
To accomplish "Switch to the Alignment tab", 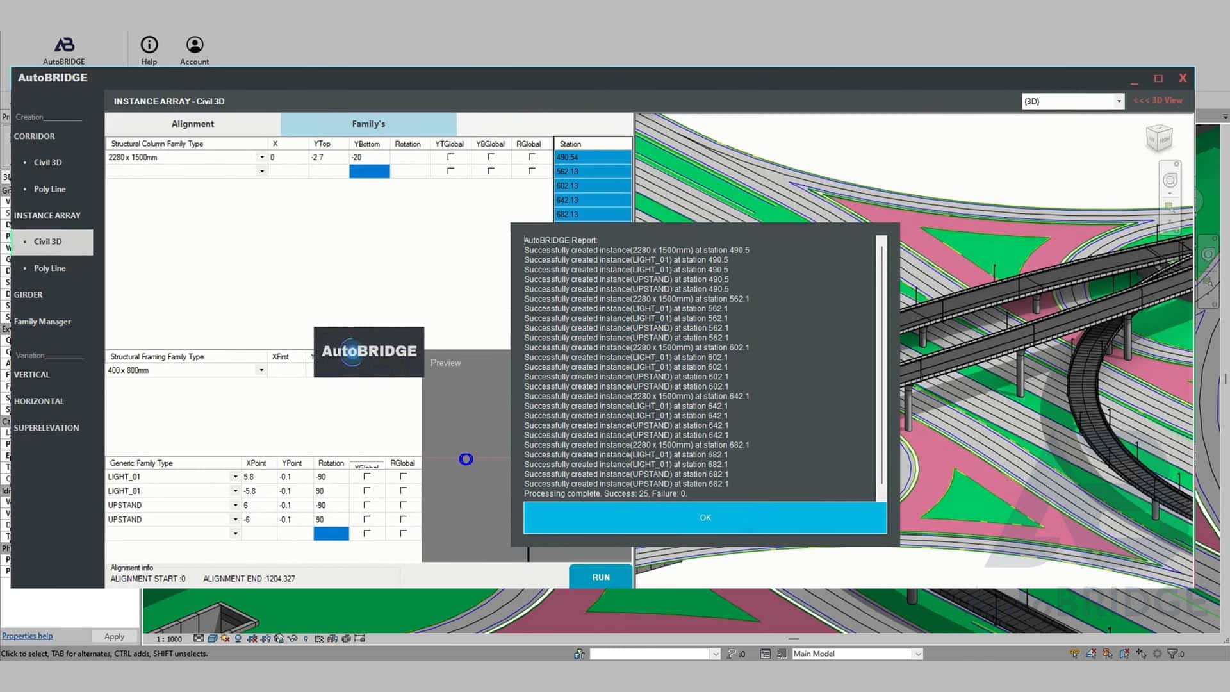I will pos(193,124).
